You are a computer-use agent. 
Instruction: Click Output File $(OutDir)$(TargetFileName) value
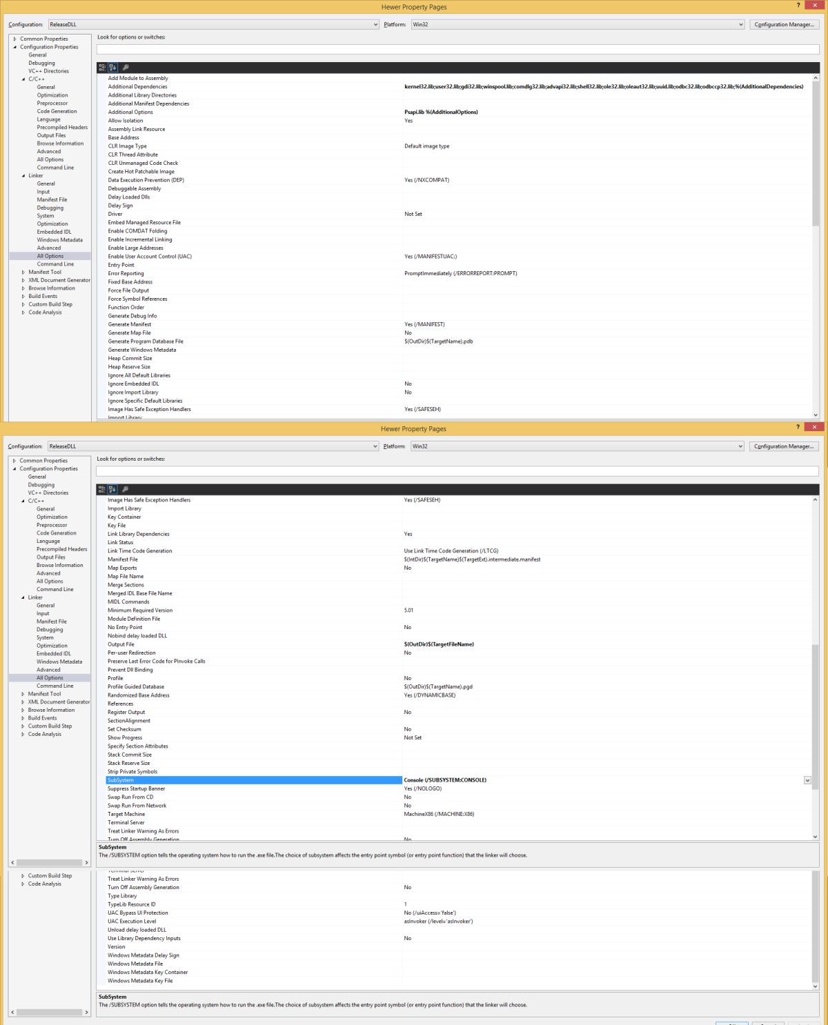coord(439,644)
